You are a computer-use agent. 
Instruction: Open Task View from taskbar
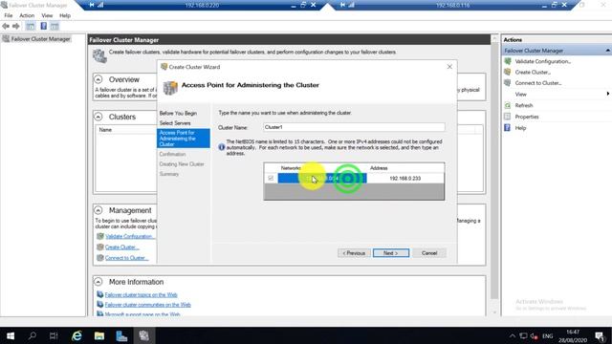(54, 335)
